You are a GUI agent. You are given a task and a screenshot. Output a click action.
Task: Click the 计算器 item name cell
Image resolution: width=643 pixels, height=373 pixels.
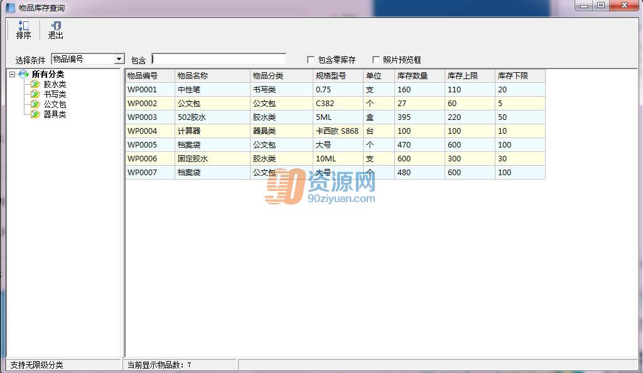212,131
